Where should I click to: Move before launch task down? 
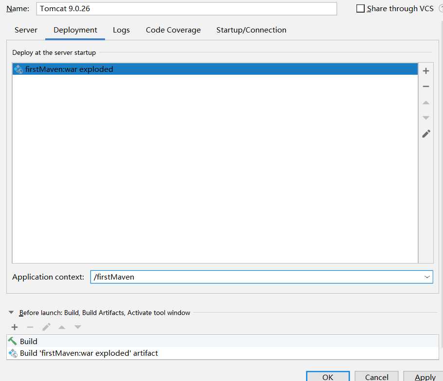[x=78, y=327]
